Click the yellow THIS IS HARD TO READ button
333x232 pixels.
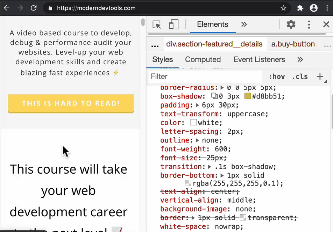point(71,103)
